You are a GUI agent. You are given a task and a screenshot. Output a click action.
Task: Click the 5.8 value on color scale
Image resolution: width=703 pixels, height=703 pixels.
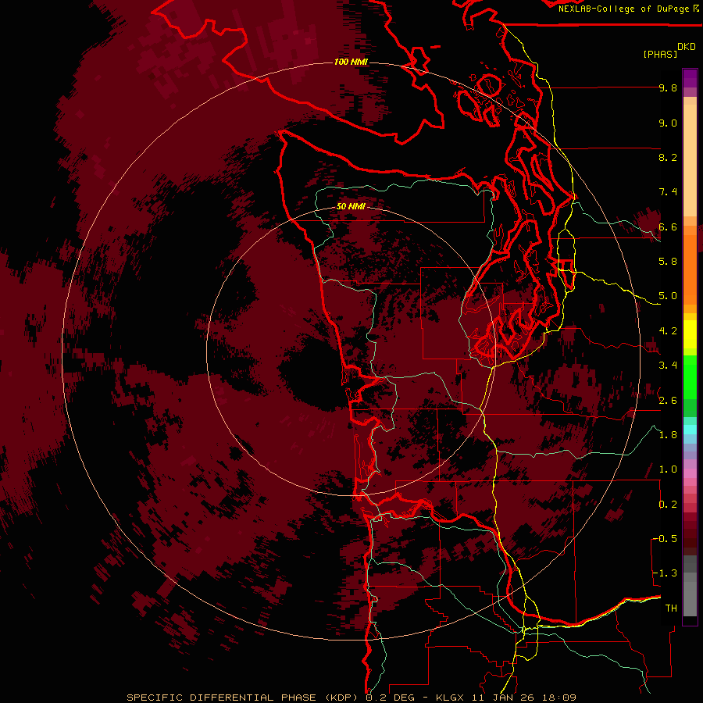(668, 262)
